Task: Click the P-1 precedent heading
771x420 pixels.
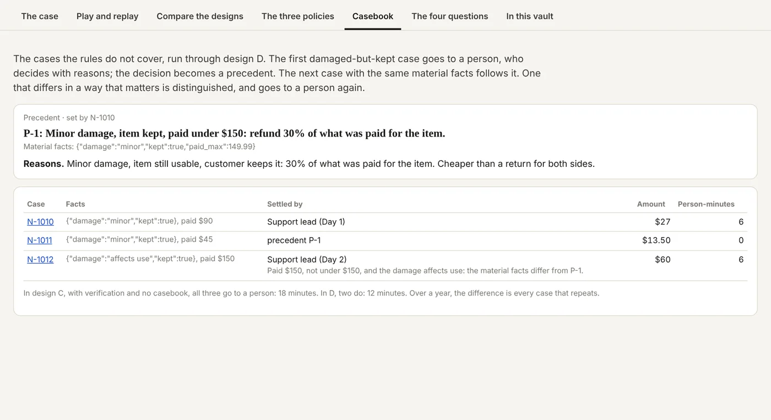Action: coord(234,133)
